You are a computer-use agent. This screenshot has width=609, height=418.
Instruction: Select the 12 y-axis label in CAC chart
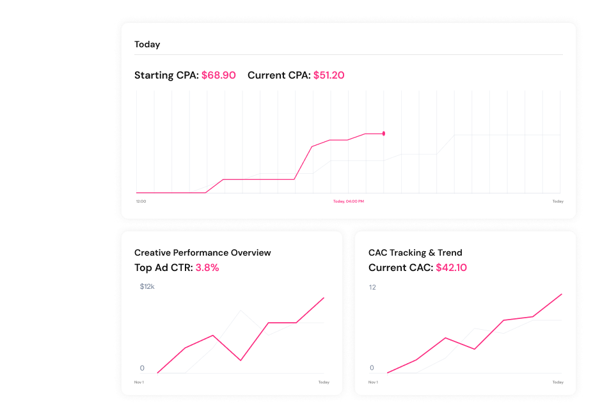372,288
